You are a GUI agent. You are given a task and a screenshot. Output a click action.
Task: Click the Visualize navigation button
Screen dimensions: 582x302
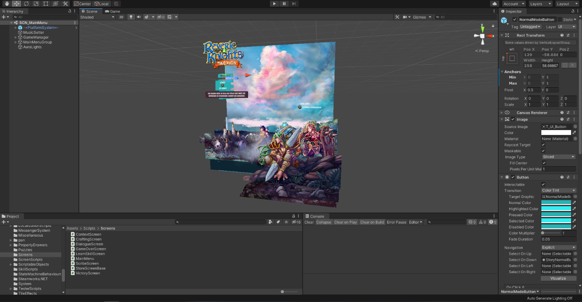tap(558, 278)
